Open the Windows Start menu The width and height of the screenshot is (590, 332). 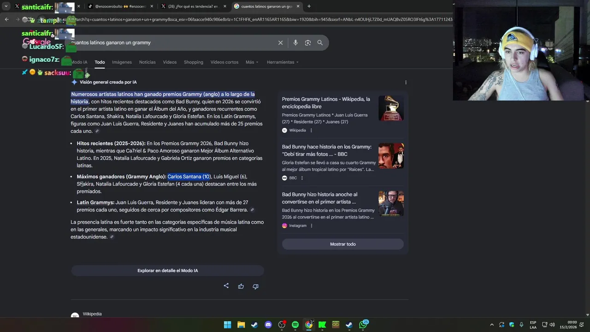click(x=227, y=325)
